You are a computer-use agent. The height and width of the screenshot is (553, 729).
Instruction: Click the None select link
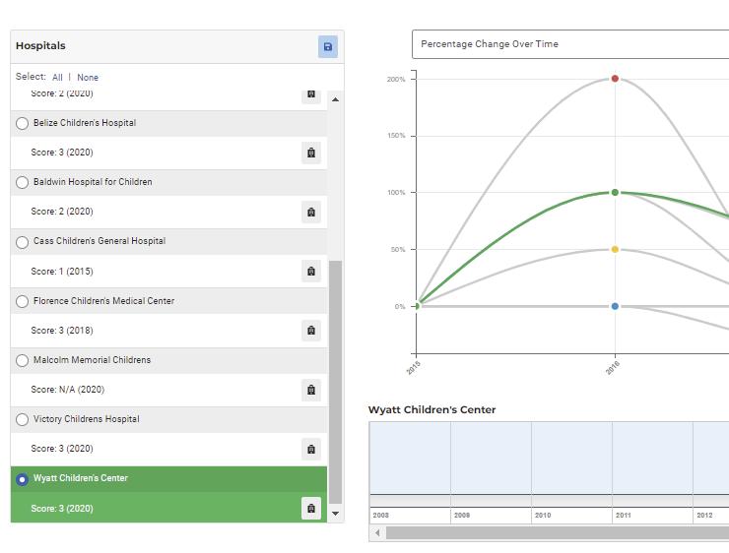[88, 78]
